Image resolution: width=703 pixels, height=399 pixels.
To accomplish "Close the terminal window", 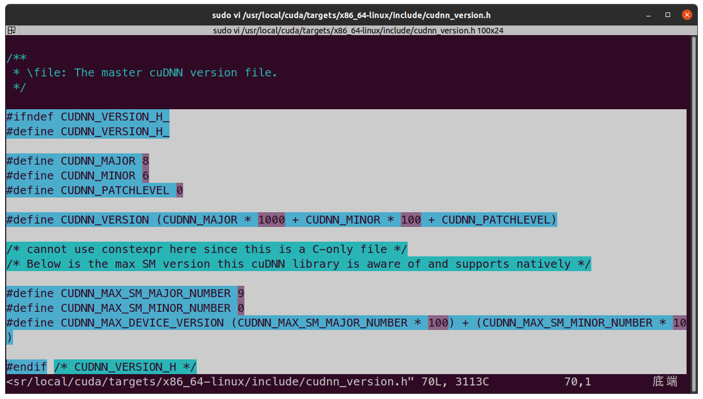I will pos(687,15).
